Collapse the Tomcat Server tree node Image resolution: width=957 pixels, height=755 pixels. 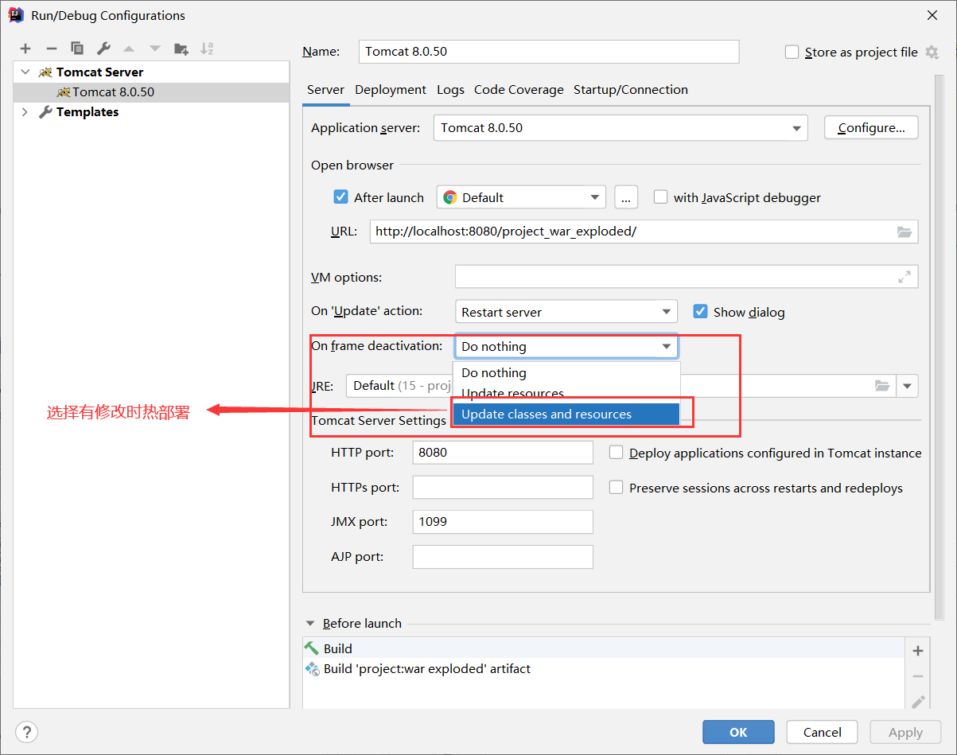25,72
